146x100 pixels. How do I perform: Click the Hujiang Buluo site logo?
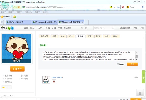(x=7, y=28)
